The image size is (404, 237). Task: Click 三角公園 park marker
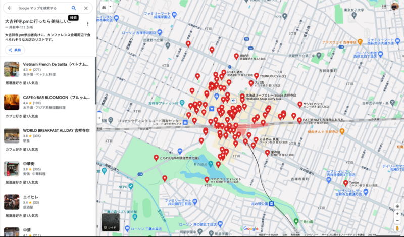(296, 221)
